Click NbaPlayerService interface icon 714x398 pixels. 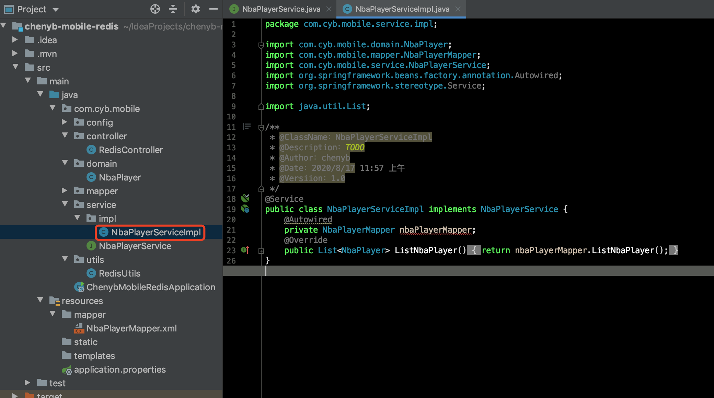click(91, 246)
